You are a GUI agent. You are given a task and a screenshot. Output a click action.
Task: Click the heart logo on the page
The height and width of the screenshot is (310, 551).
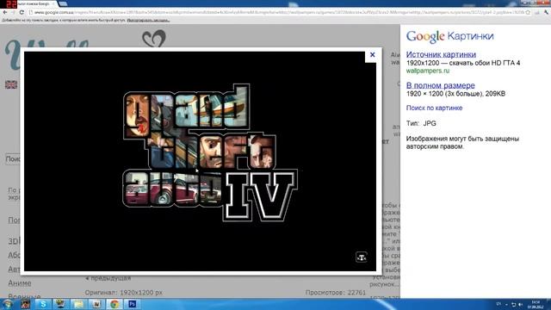(x=154, y=39)
